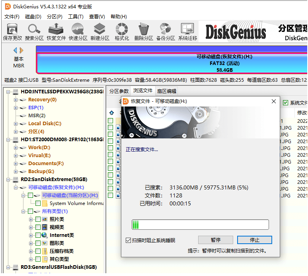Click the 照片类 photo category icon
The height and width of the screenshot is (276, 308).
click(45, 219)
